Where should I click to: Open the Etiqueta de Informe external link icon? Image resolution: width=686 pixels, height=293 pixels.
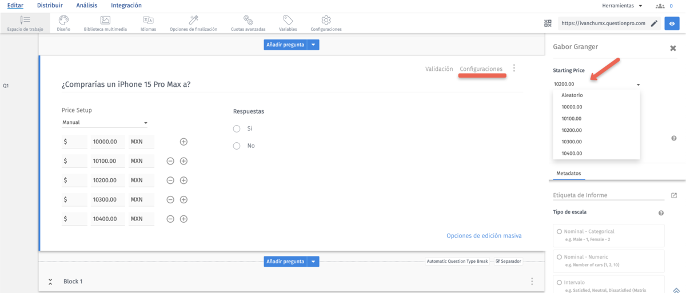click(x=674, y=195)
